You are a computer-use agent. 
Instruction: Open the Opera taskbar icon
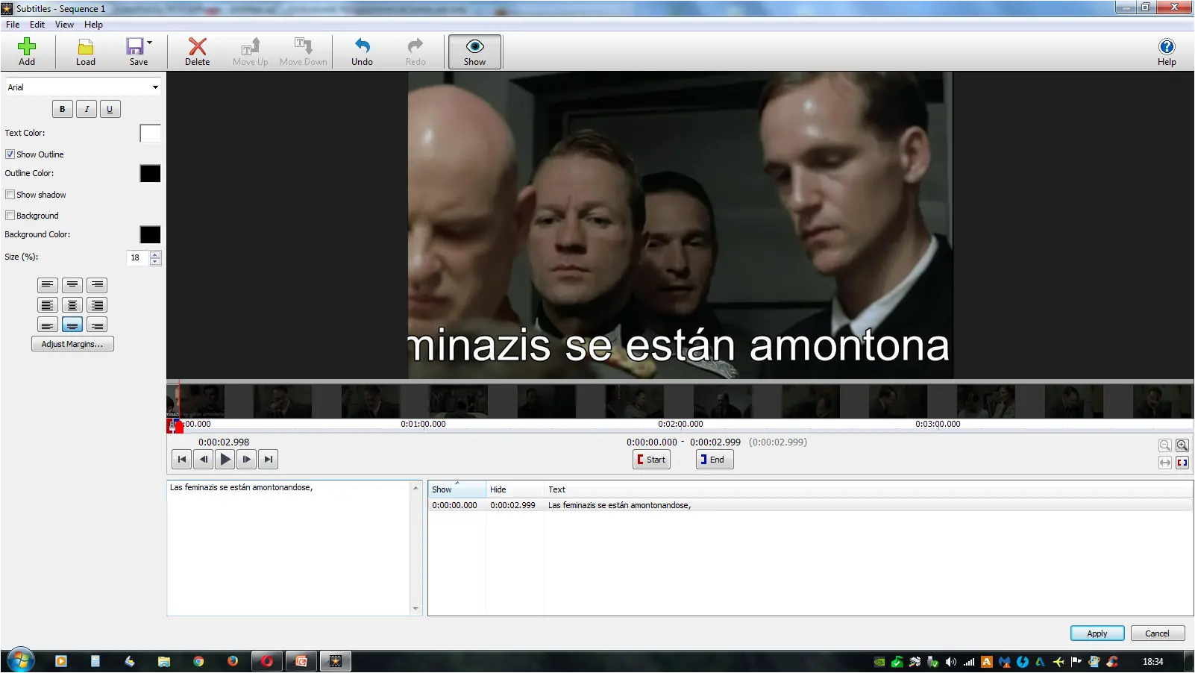pyautogui.click(x=267, y=661)
